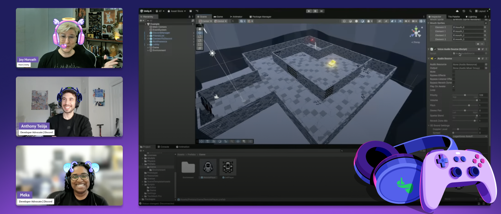Open the Animation tab
This screenshot has height=214, width=501.
coord(182,147)
